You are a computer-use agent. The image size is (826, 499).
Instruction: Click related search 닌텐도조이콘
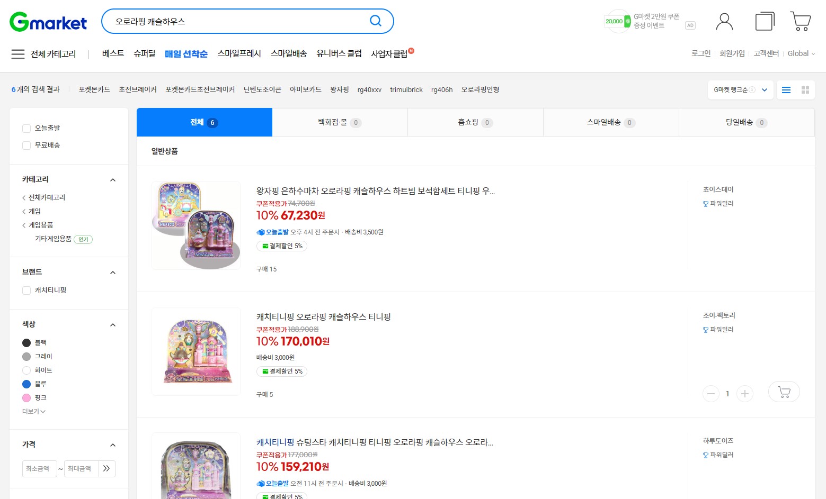(x=262, y=89)
